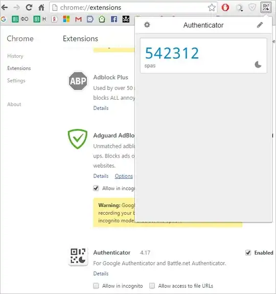Open History in Chrome sidebar
The image size is (276, 294).
tap(15, 56)
